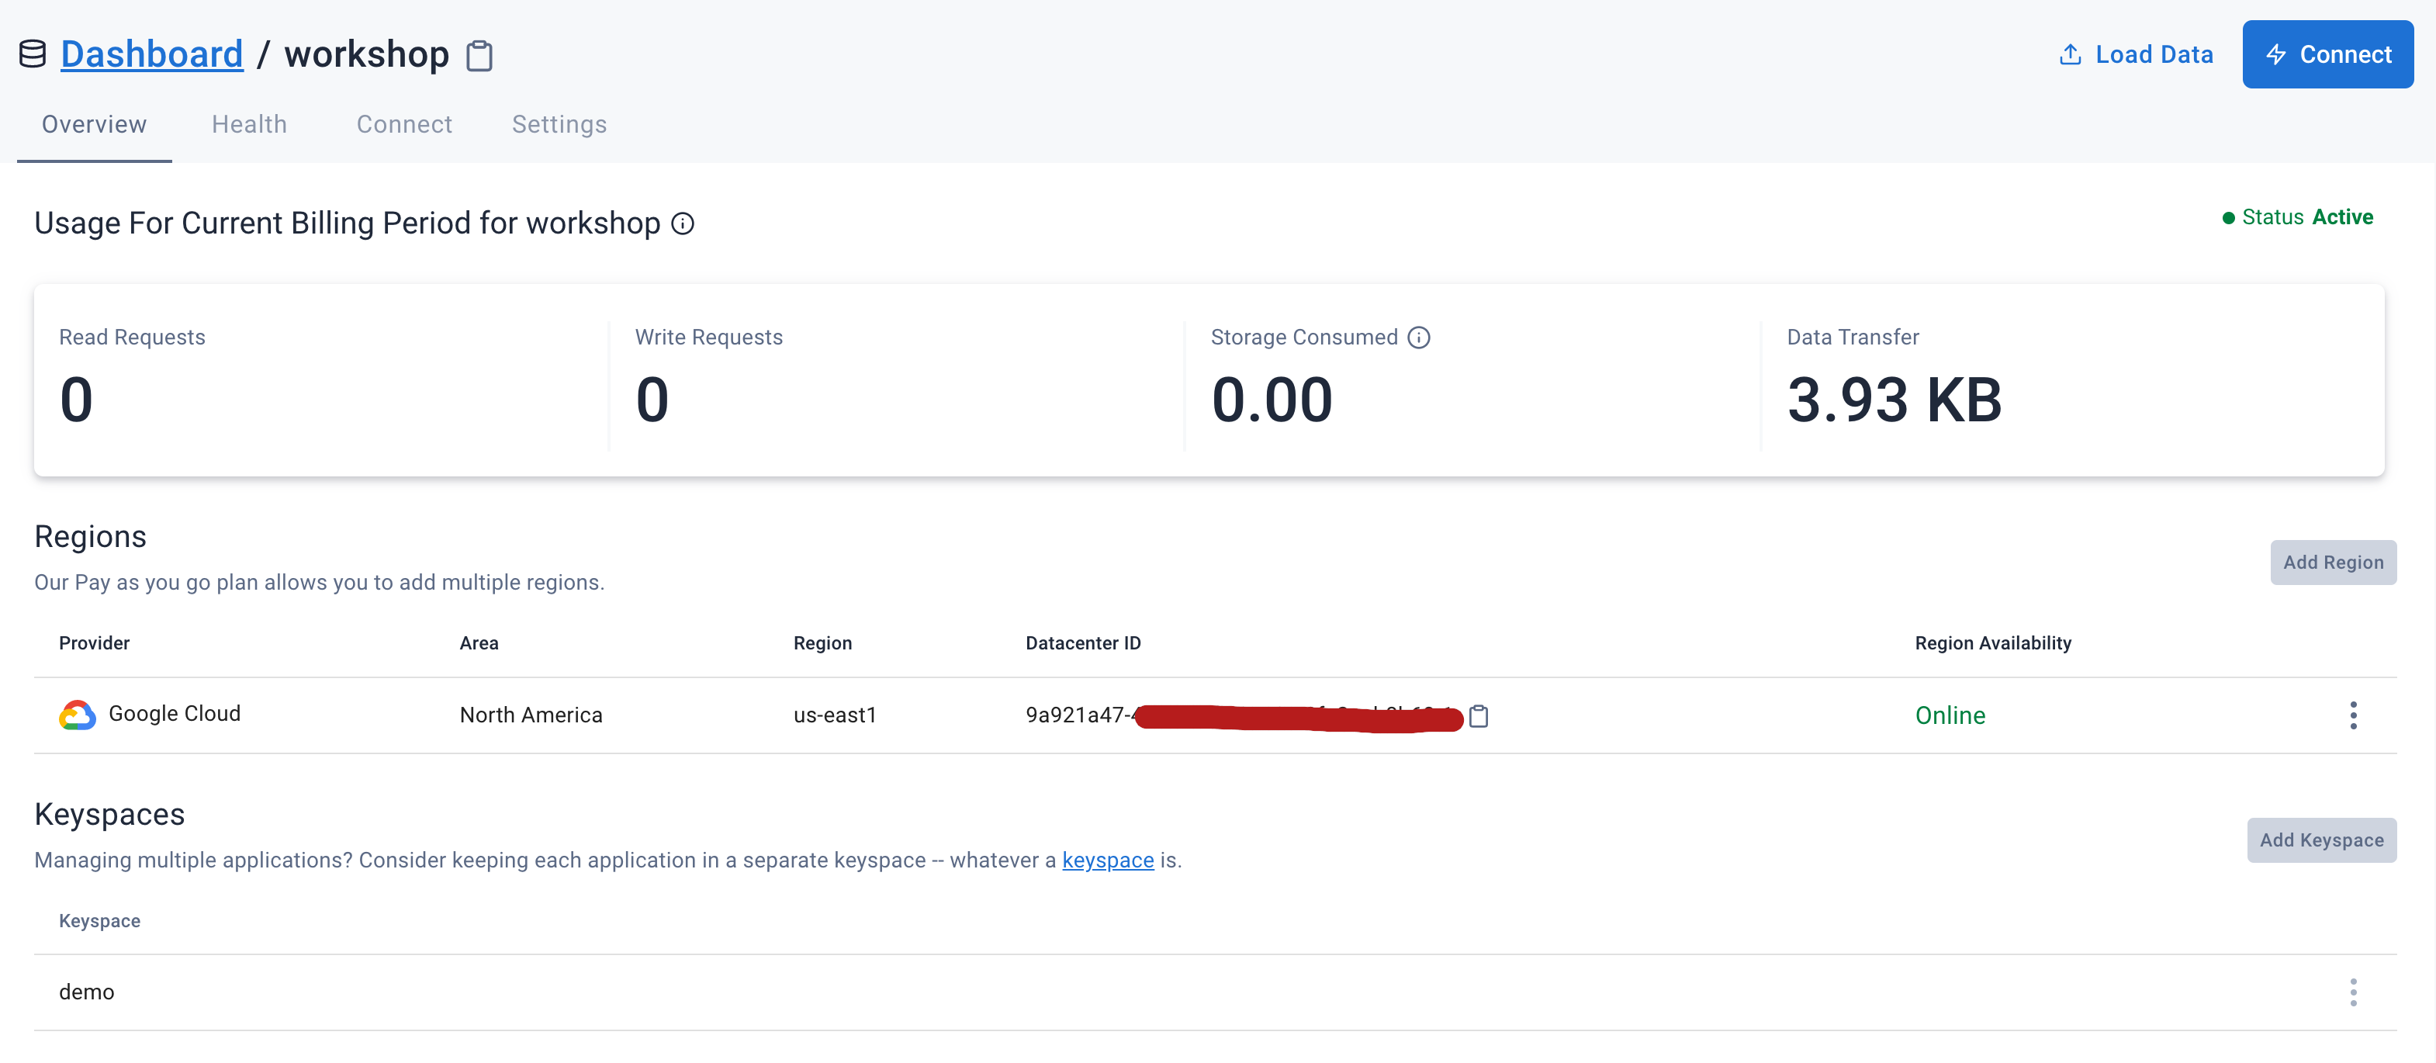Go to the Settings tab
Image resolution: width=2436 pixels, height=1063 pixels.
point(559,124)
